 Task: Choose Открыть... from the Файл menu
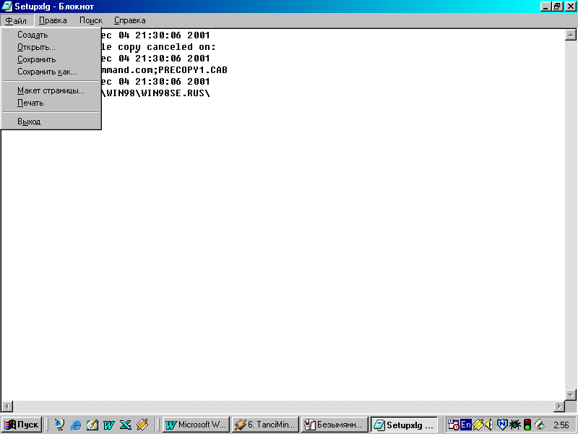pyautogui.click(x=51, y=47)
